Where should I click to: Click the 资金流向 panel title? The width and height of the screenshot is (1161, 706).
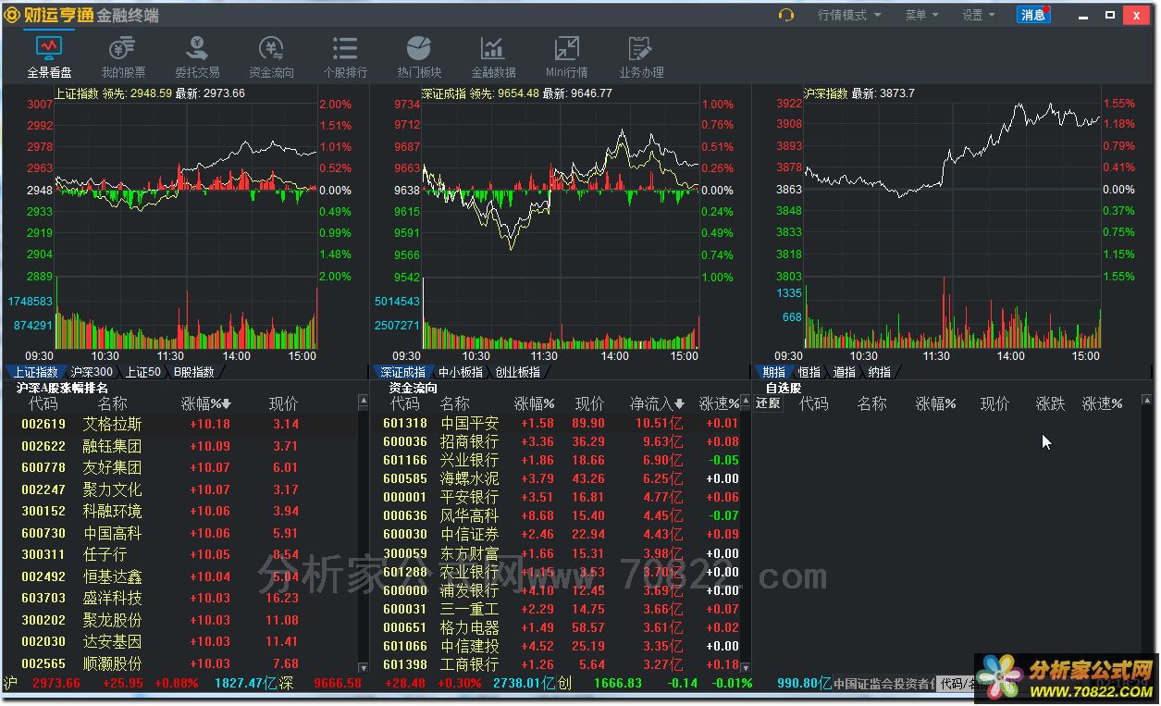coord(414,388)
